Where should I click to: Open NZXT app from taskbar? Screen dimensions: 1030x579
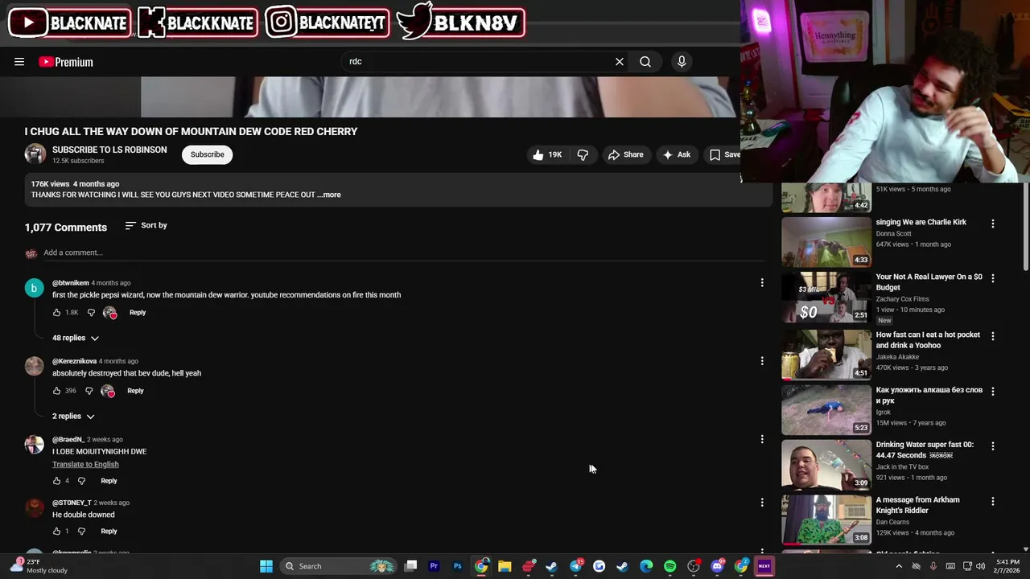pos(764,566)
